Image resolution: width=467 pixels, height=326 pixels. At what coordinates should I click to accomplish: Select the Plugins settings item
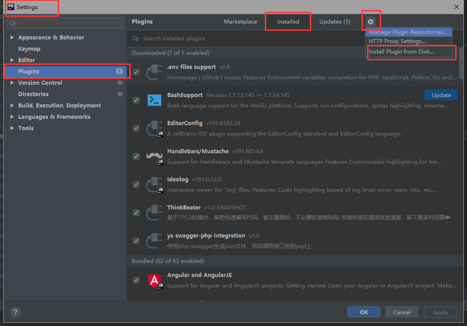[66, 71]
